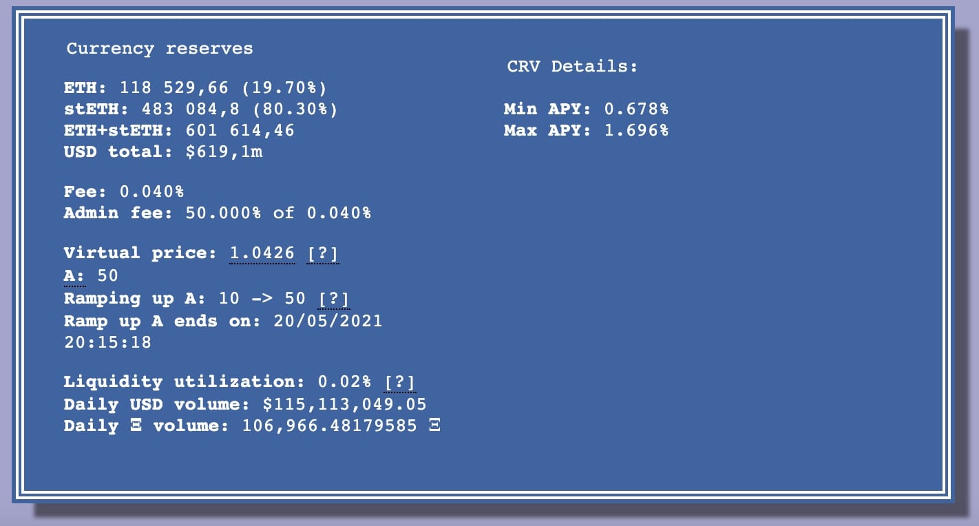The image size is (979, 526).
Task: Click the [?] help next to Virtual price
Action: pos(322,253)
